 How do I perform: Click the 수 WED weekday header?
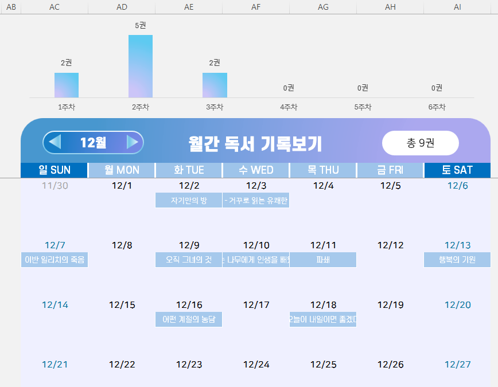click(256, 170)
